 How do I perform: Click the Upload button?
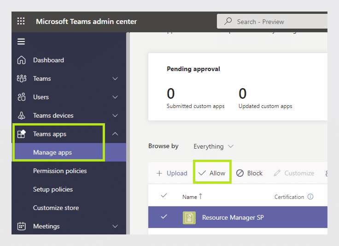pyautogui.click(x=172, y=173)
